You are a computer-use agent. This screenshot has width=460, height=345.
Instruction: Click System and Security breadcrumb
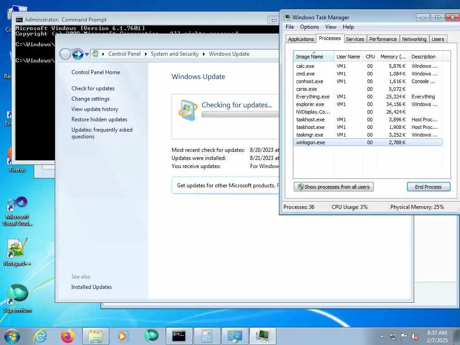click(175, 54)
